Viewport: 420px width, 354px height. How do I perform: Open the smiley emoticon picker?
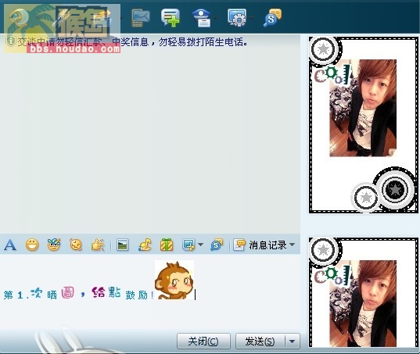(x=32, y=245)
